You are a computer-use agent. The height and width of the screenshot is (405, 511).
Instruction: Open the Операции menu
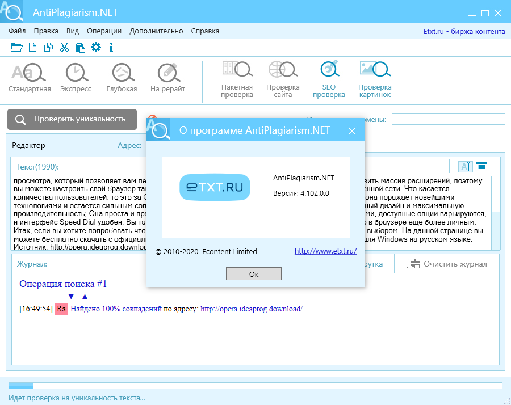click(104, 31)
